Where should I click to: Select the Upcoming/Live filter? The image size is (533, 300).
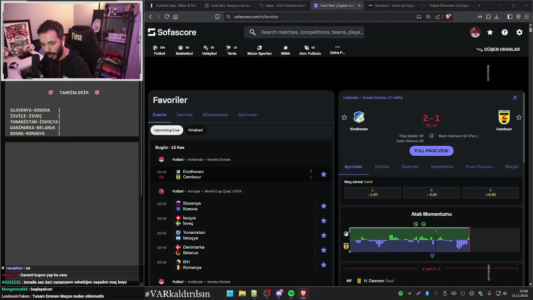pyautogui.click(x=167, y=130)
